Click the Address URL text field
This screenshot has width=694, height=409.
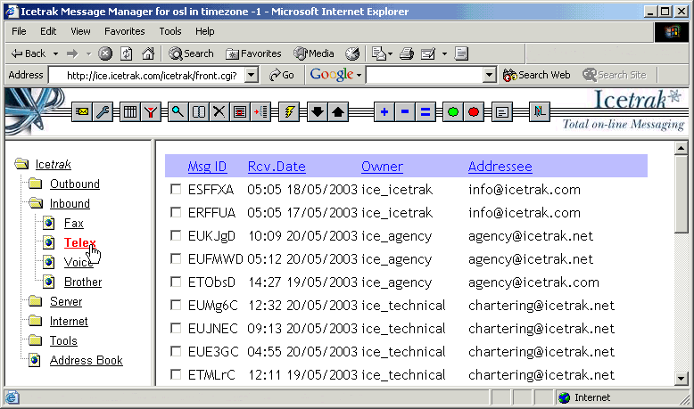[x=147, y=75]
